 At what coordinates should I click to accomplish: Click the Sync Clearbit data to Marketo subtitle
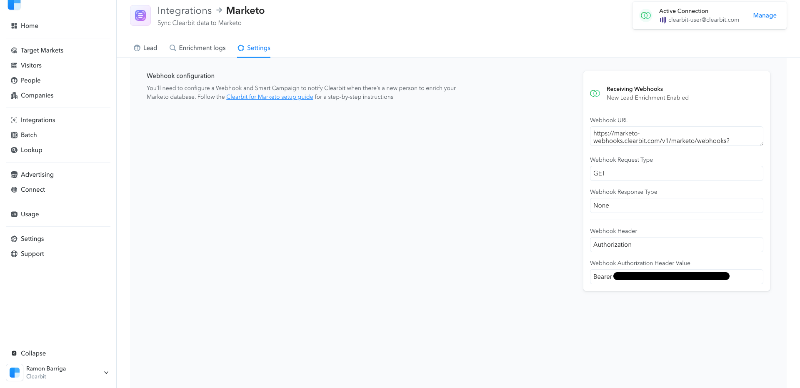pos(199,23)
